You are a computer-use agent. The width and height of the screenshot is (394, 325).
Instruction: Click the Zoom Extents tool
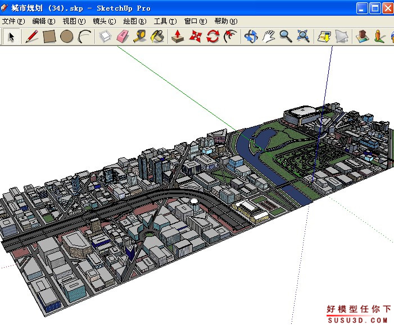pyautogui.click(x=303, y=36)
